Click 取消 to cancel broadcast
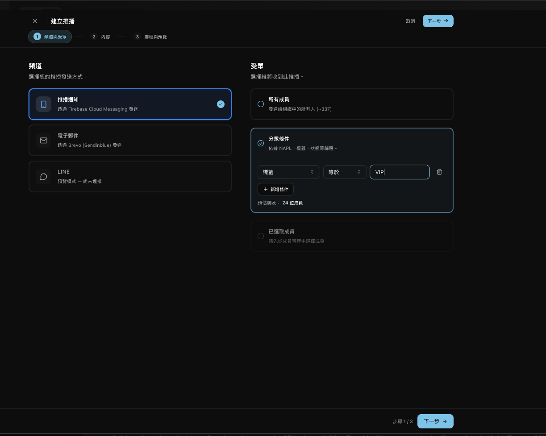 pos(410,21)
